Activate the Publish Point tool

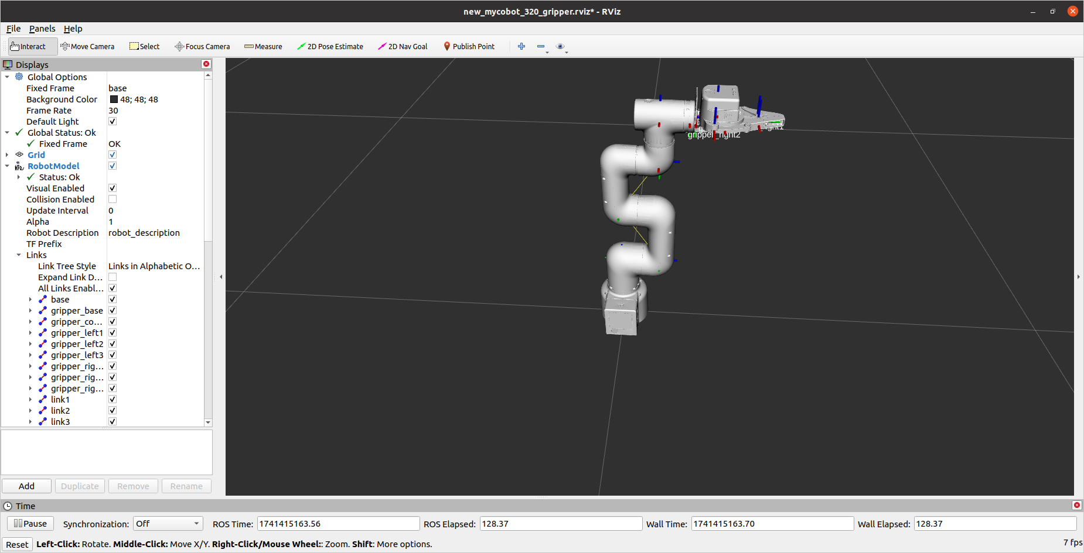point(469,46)
